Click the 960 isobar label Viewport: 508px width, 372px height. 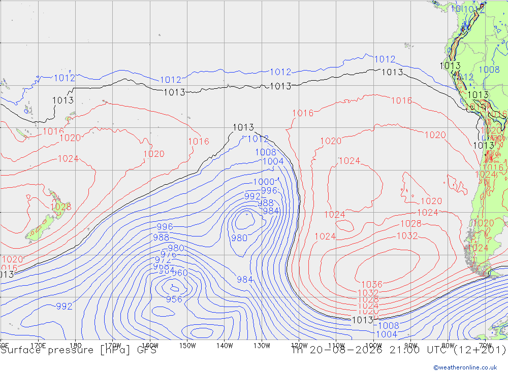tap(180, 273)
